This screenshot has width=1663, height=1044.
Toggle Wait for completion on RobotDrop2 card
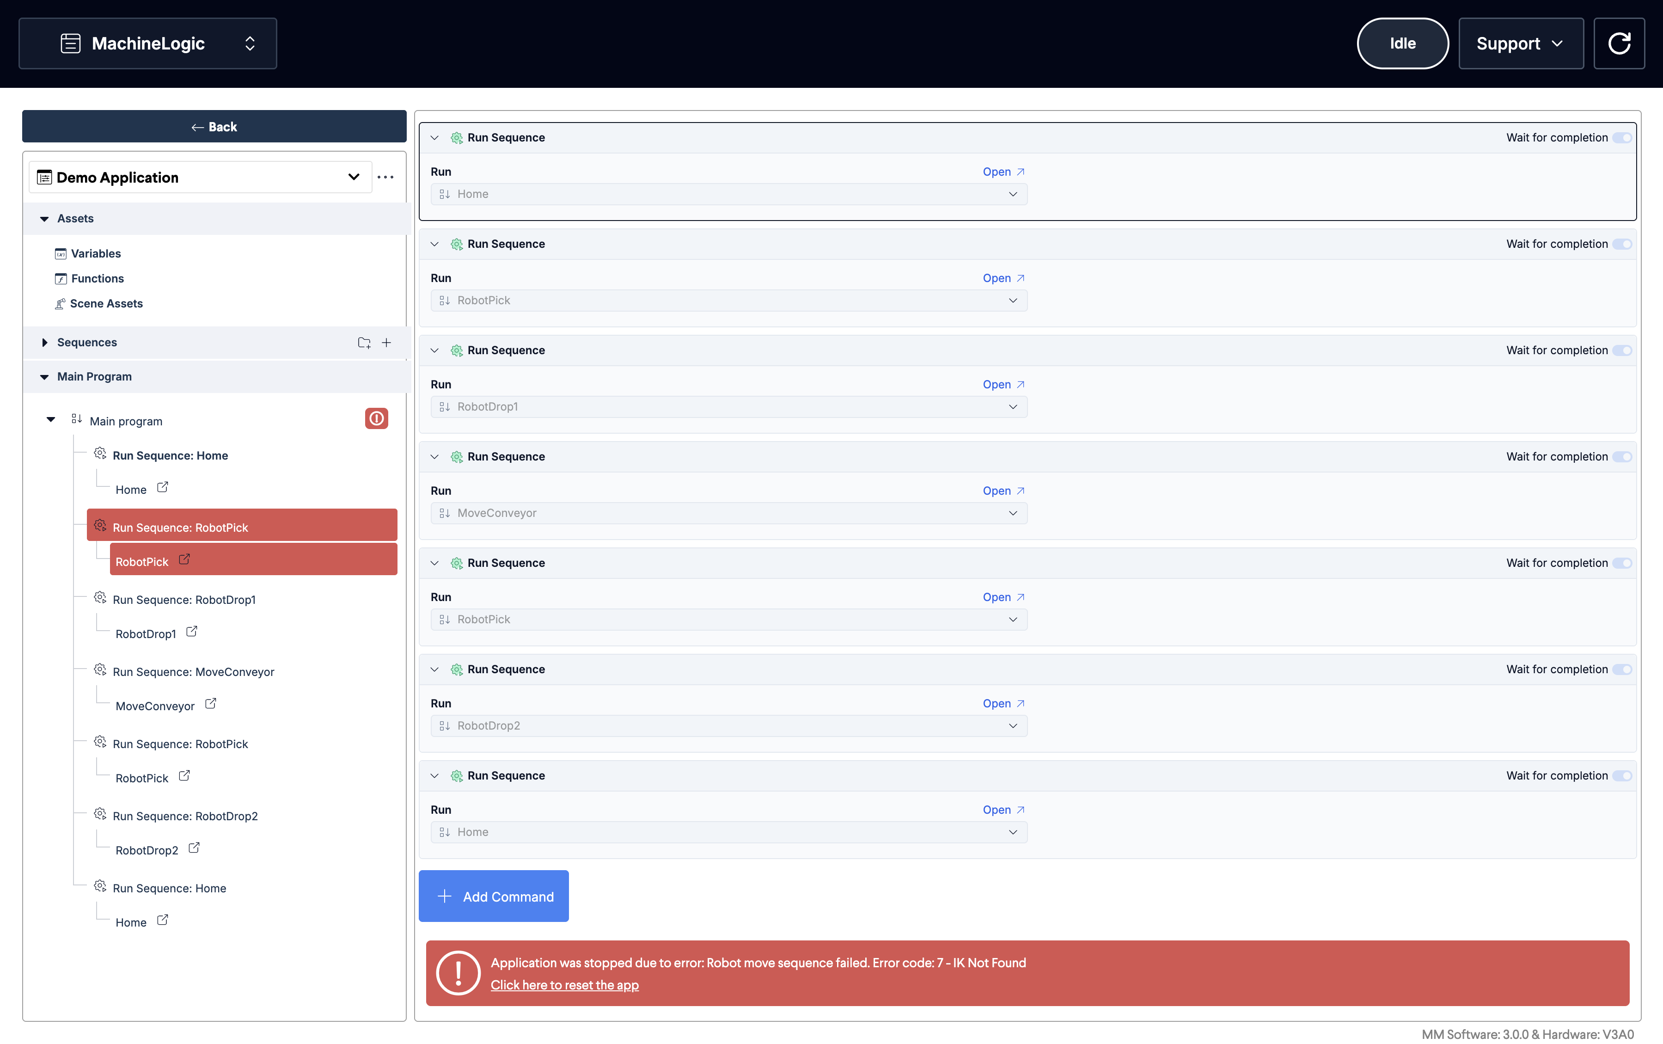pyautogui.click(x=1622, y=670)
